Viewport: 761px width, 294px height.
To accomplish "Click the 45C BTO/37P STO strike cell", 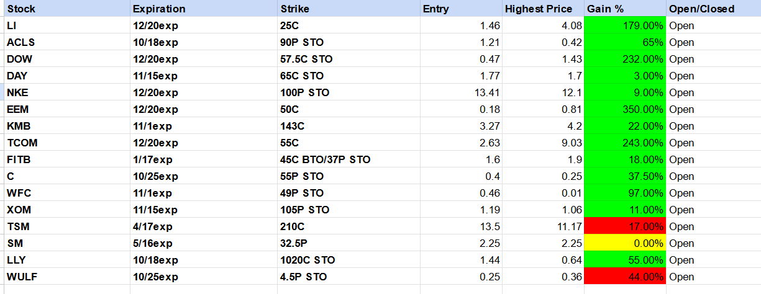I will (x=349, y=159).
